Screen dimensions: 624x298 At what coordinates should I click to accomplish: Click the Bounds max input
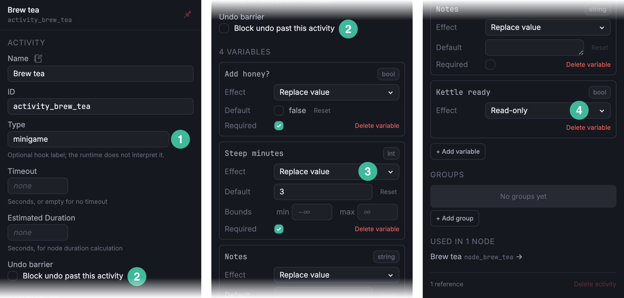(x=378, y=212)
